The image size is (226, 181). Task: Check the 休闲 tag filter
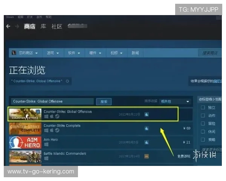point(203,132)
